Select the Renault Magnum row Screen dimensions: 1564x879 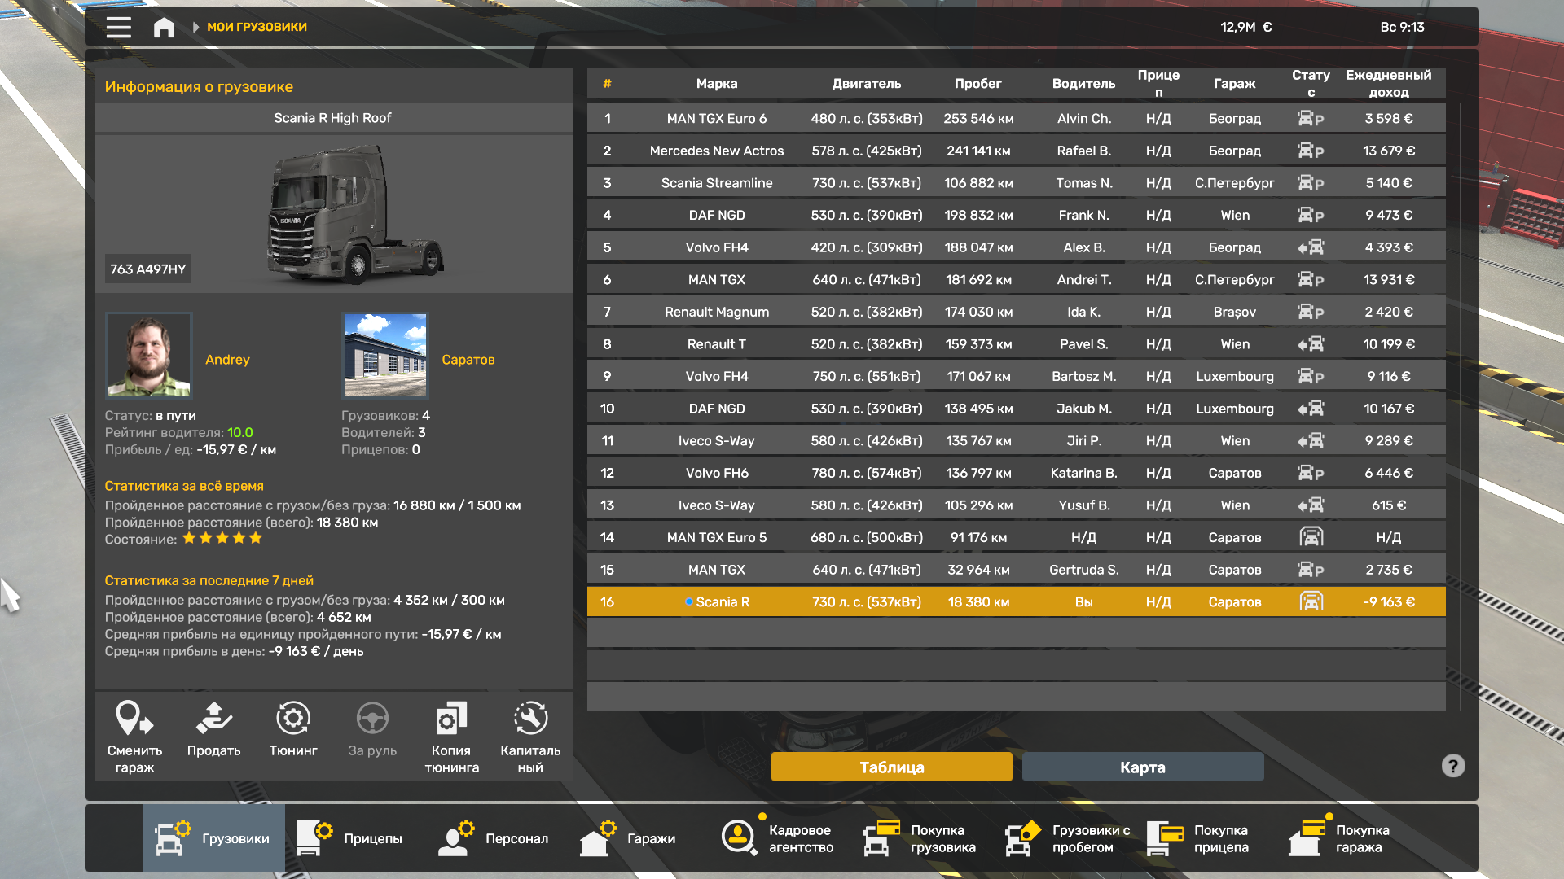pyautogui.click(x=1016, y=312)
